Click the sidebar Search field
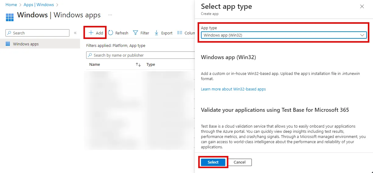Viewport: 373px width, 173px height. point(37,33)
